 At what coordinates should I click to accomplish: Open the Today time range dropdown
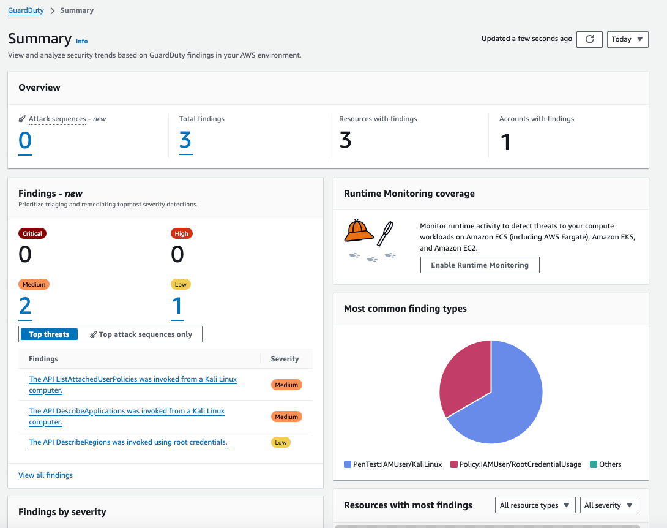(x=627, y=39)
